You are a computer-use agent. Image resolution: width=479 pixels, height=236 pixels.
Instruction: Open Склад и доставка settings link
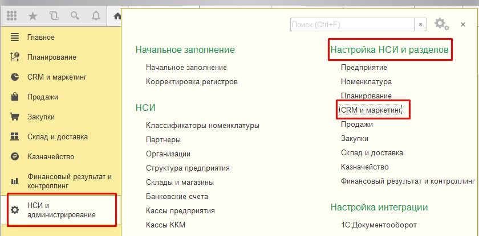click(x=372, y=152)
